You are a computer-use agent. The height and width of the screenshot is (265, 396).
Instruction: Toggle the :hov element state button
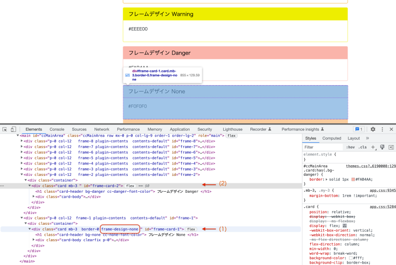pyautogui.click(x=350, y=147)
